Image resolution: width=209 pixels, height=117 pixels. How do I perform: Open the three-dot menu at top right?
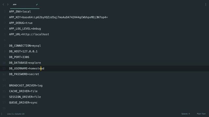[x=206, y=4]
